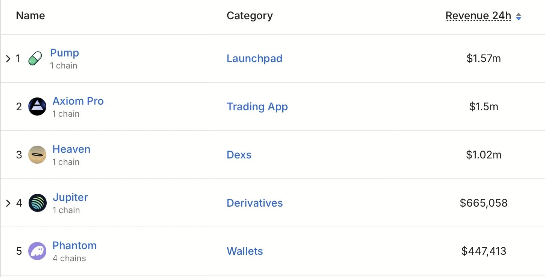Click the Axiom Pro triangle logo
This screenshot has width=545, height=277.
pyautogui.click(x=37, y=107)
